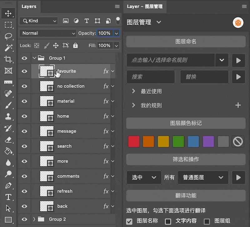The width and height of the screenshot is (250, 227).
Task: Open the 普通图层 type dropdown
Action: [203, 177]
